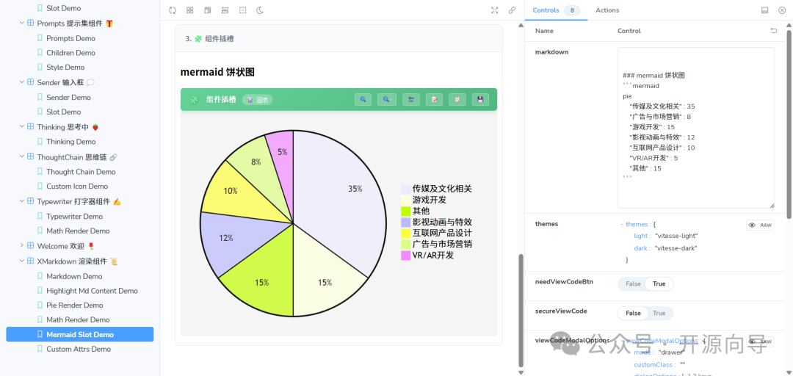This screenshot has width=793, height=376.
Task: Switch to dark mode with moon icon
Action: 260,10
